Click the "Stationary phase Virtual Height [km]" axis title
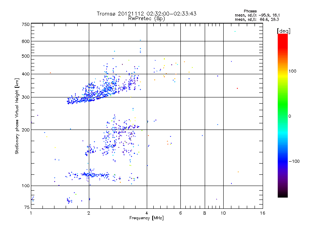The height and width of the screenshot is (232, 309). (x=17, y=116)
